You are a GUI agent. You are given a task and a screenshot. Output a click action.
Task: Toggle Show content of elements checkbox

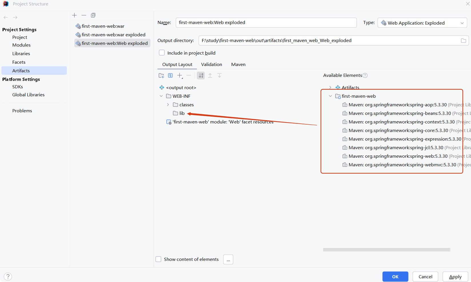point(158,259)
